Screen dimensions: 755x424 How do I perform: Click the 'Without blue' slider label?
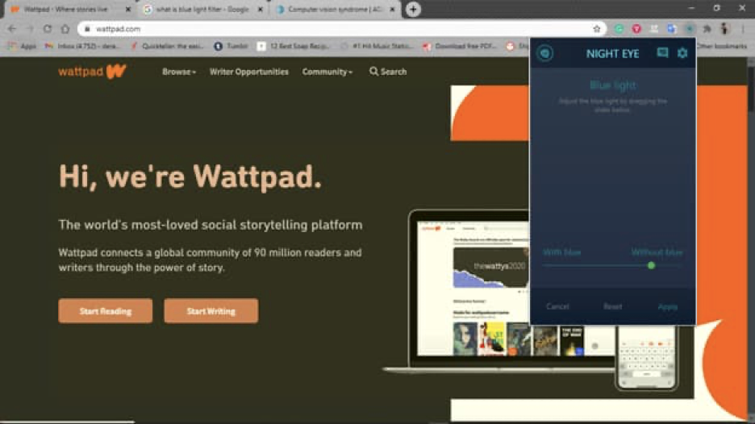pos(657,252)
